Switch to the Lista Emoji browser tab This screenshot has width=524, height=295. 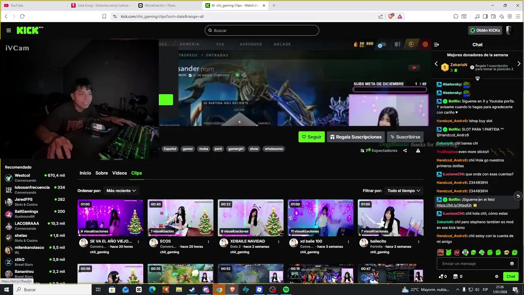101,5
